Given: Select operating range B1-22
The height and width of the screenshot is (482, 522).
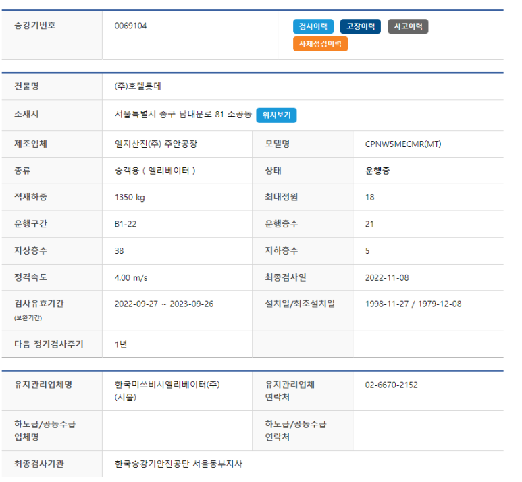Looking at the screenshot, I should point(126,224).
